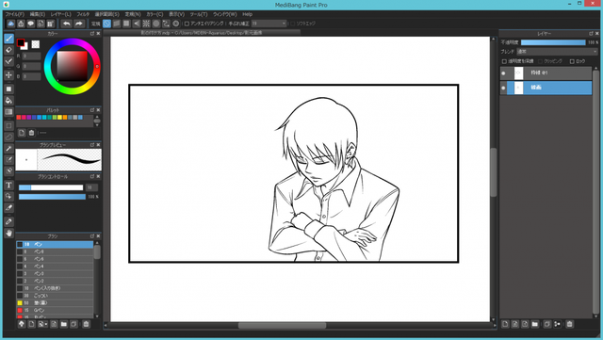Click the Redo arrow in toolbar
Viewport: 603px width, 340px height.
click(x=79, y=24)
